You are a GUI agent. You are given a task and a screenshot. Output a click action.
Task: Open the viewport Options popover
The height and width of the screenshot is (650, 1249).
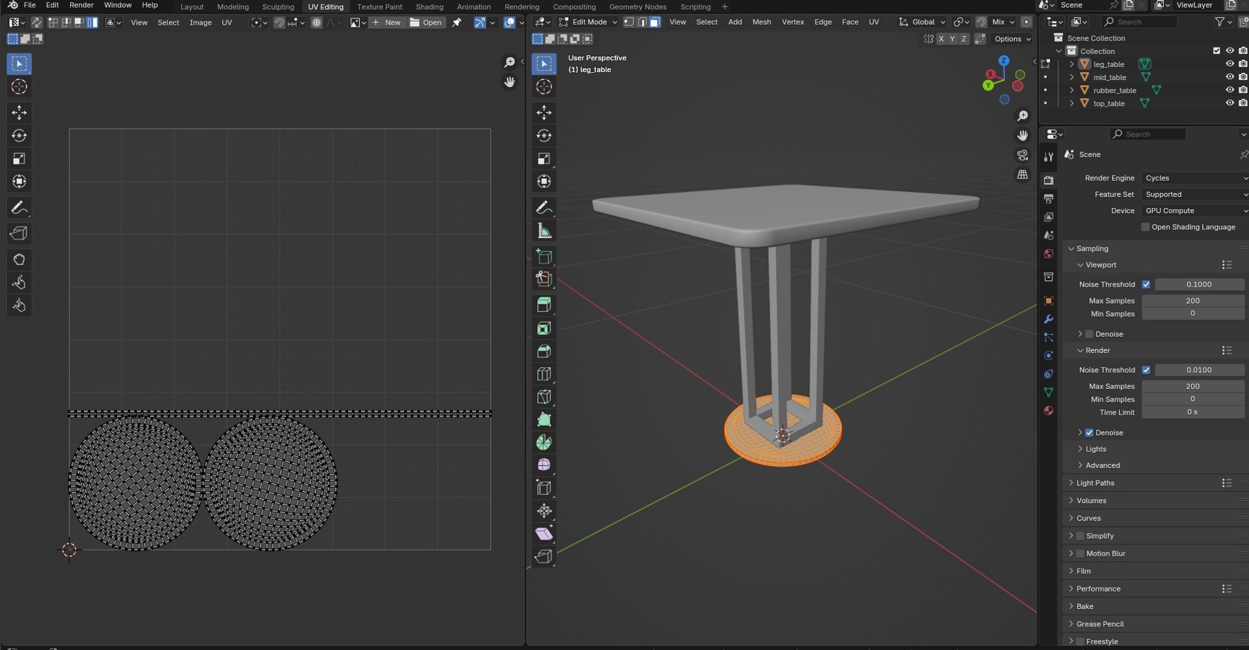[1012, 39]
